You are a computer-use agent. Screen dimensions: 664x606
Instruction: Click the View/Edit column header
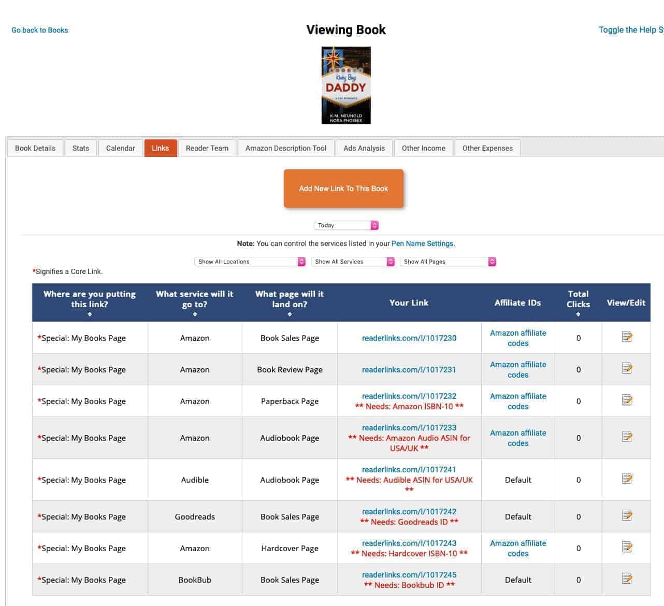626,303
